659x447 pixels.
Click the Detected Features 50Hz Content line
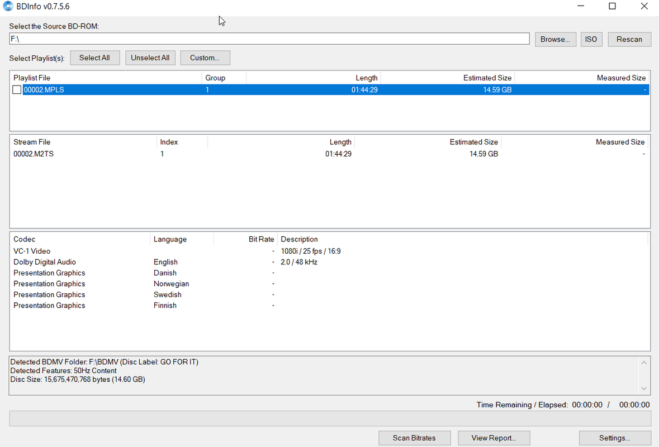(x=64, y=370)
